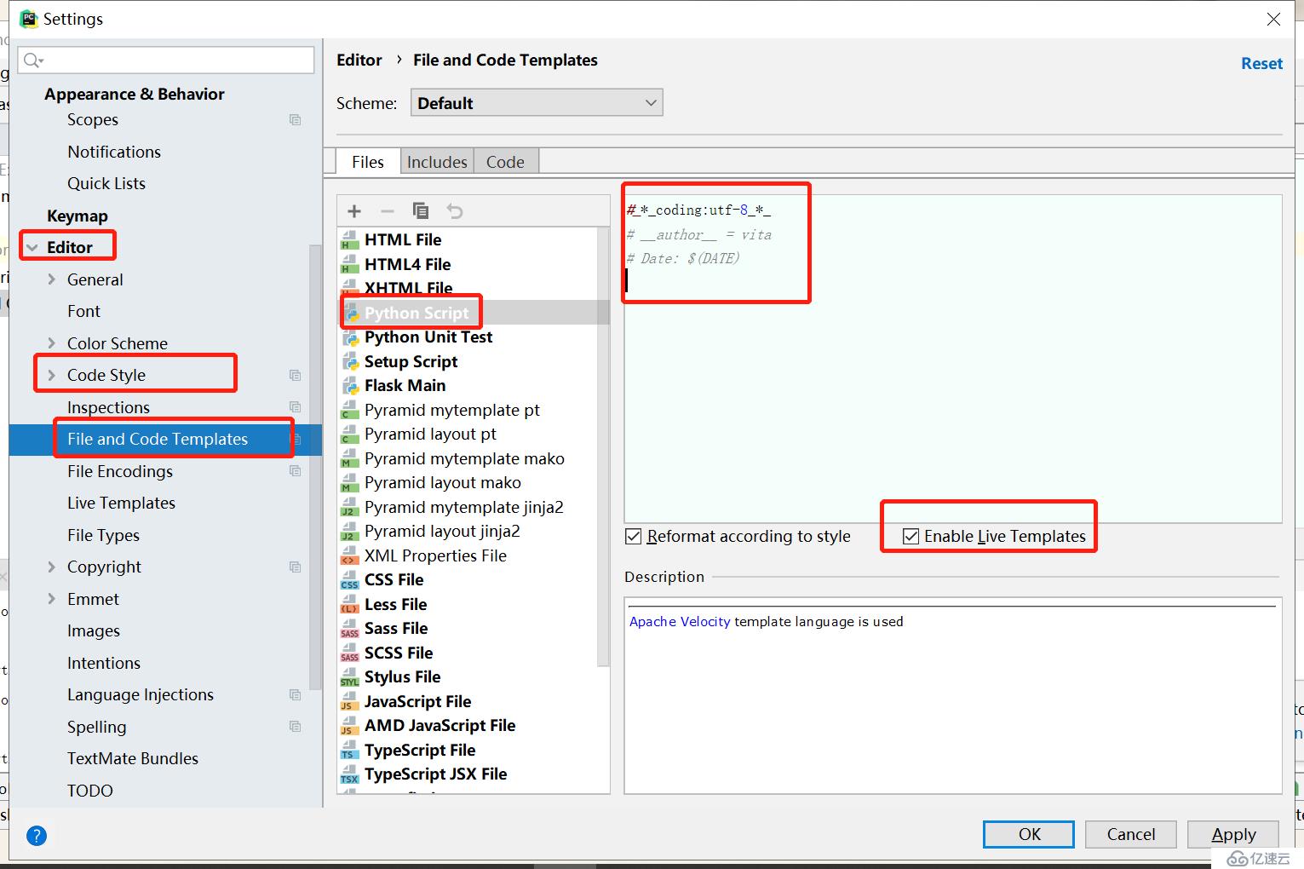The image size is (1304, 869).
Task: Click the project-level icon beside Language Injections
Action: pyautogui.click(x=295, y=694)
